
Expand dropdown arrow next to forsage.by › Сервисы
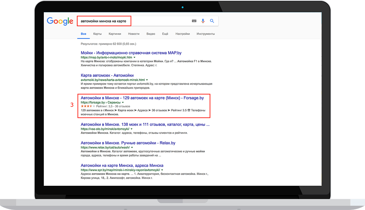[123, 103]
